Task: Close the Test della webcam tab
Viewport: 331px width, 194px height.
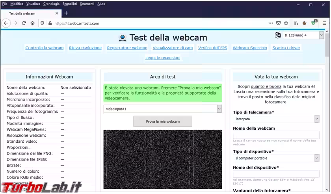Action: click(x=57, y=13)
